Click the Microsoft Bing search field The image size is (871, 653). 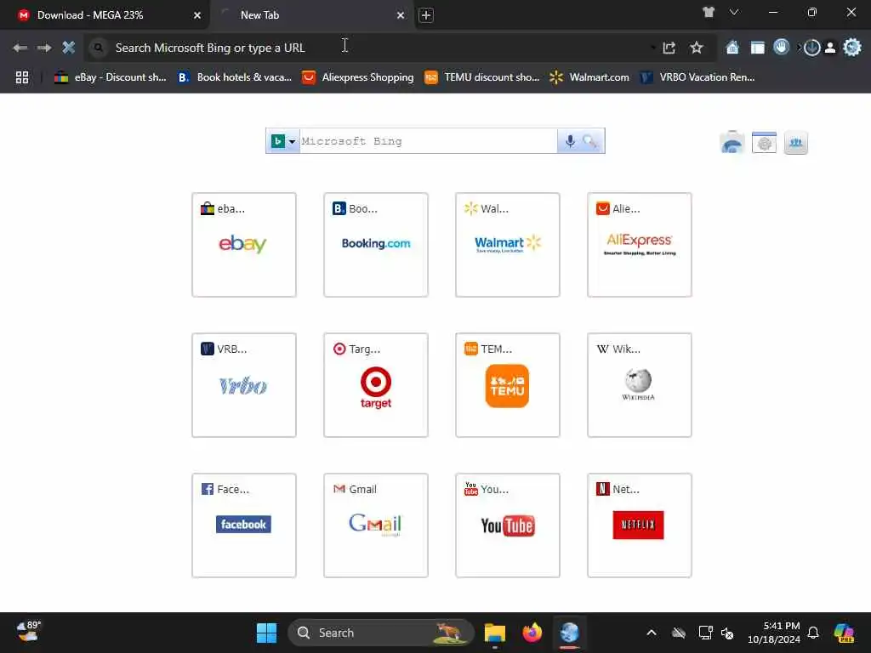pyautogui.click(x=429, y=142)
